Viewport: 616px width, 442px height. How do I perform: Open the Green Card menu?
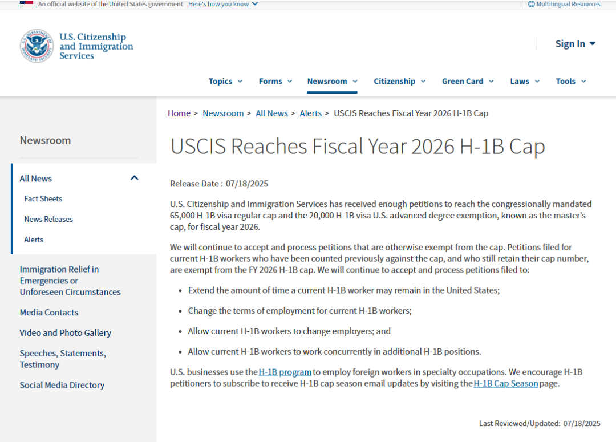(x=463, y=81)
